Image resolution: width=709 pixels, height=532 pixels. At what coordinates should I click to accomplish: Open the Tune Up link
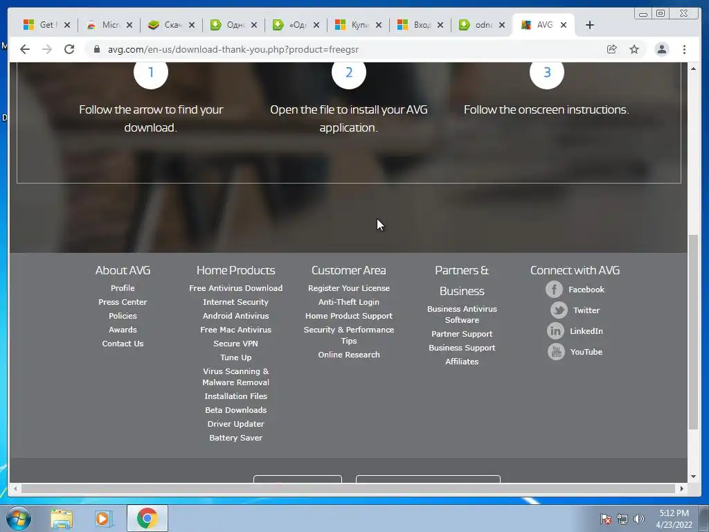coord(235,357)
